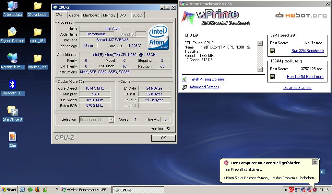Switch to the Mainboard tab

pyautogui.click(x=91, y=15)
